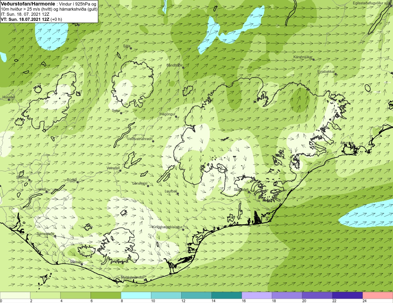Click the Veðurstofan/Harmonie title text

[x=28, y=4]
